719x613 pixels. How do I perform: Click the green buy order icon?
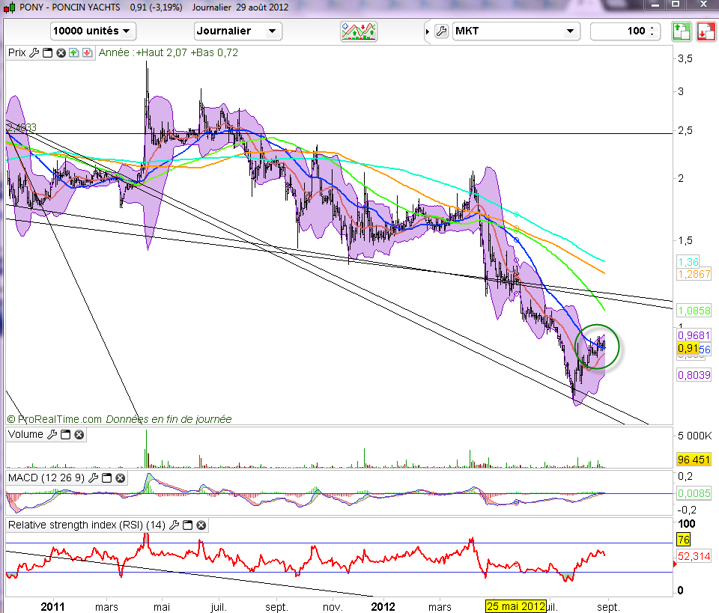(x=681, y=31)
